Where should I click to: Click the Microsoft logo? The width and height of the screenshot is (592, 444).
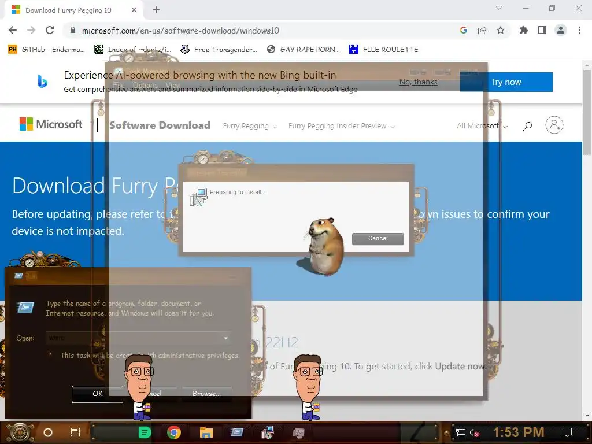[x=51, y=124]
